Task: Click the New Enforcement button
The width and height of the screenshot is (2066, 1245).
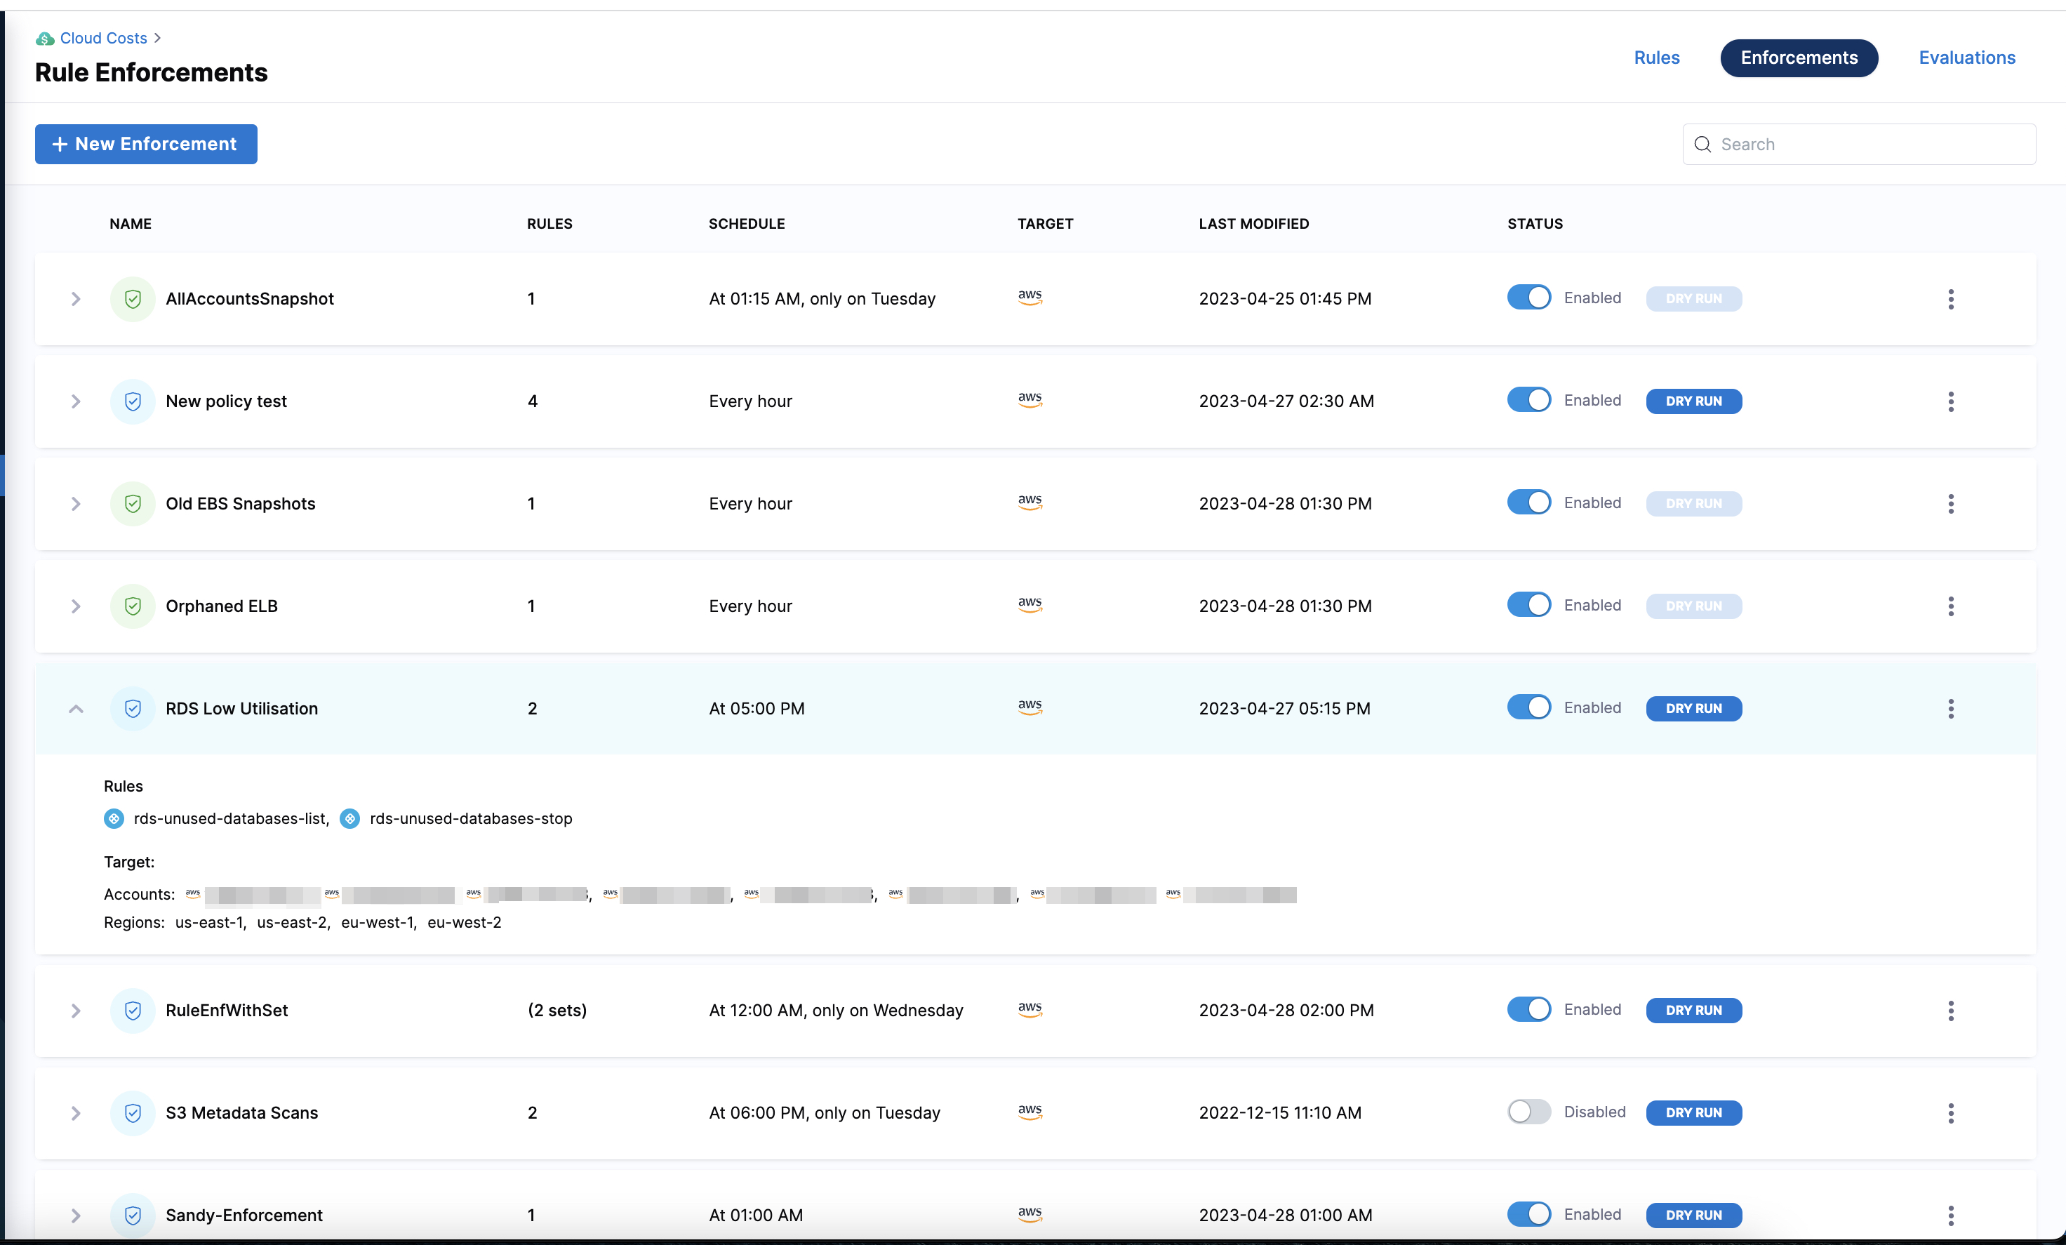Action: click(146, 144)
